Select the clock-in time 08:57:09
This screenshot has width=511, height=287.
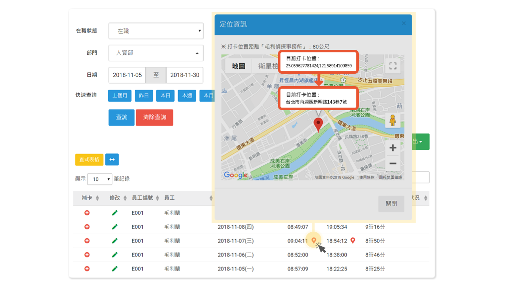click(297, 269)
